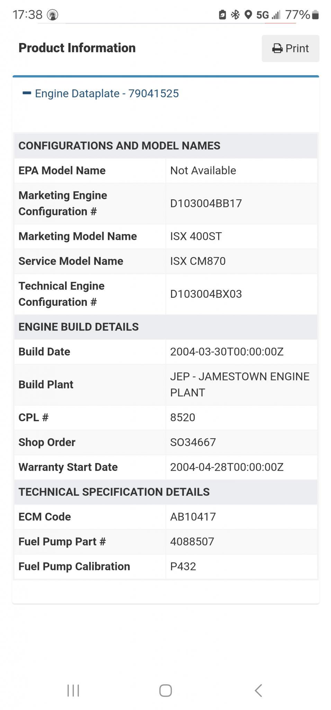The width and height of the screenshot is (331, 710).
Task: Tap the Android home navigation icon
Action: coord(165,690)
